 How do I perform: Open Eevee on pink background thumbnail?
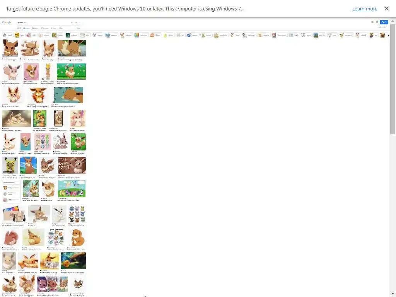[x=31, y=72]
